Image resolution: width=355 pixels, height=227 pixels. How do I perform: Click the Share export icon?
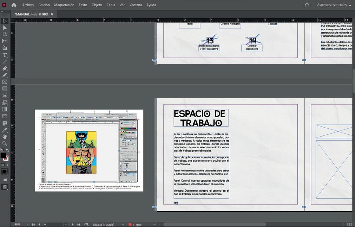click(307, 5)
